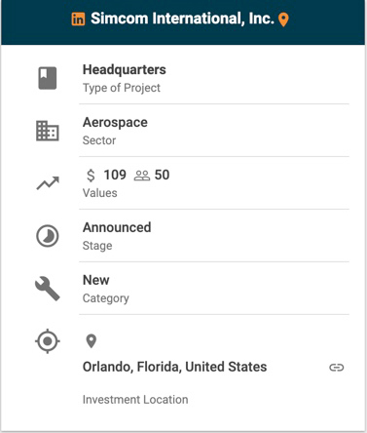Click the building icon next to Sector
The image size is (367, 433).
click(x=48, y=131)
